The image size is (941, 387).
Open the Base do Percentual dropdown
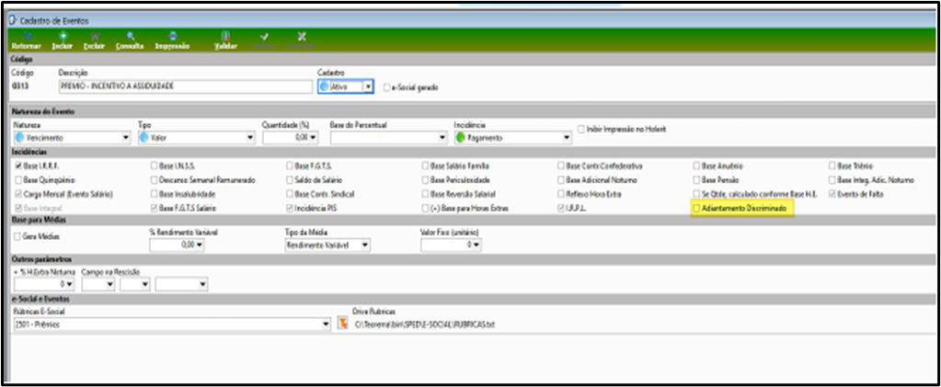click(x=442, y=138)
